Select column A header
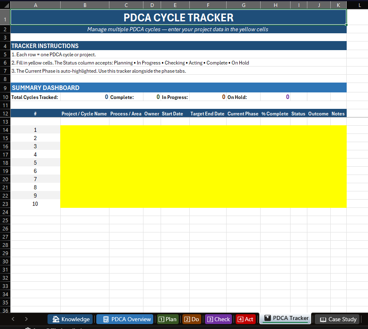368x329 pixels. pyautogui.click(x=35, y=5)
